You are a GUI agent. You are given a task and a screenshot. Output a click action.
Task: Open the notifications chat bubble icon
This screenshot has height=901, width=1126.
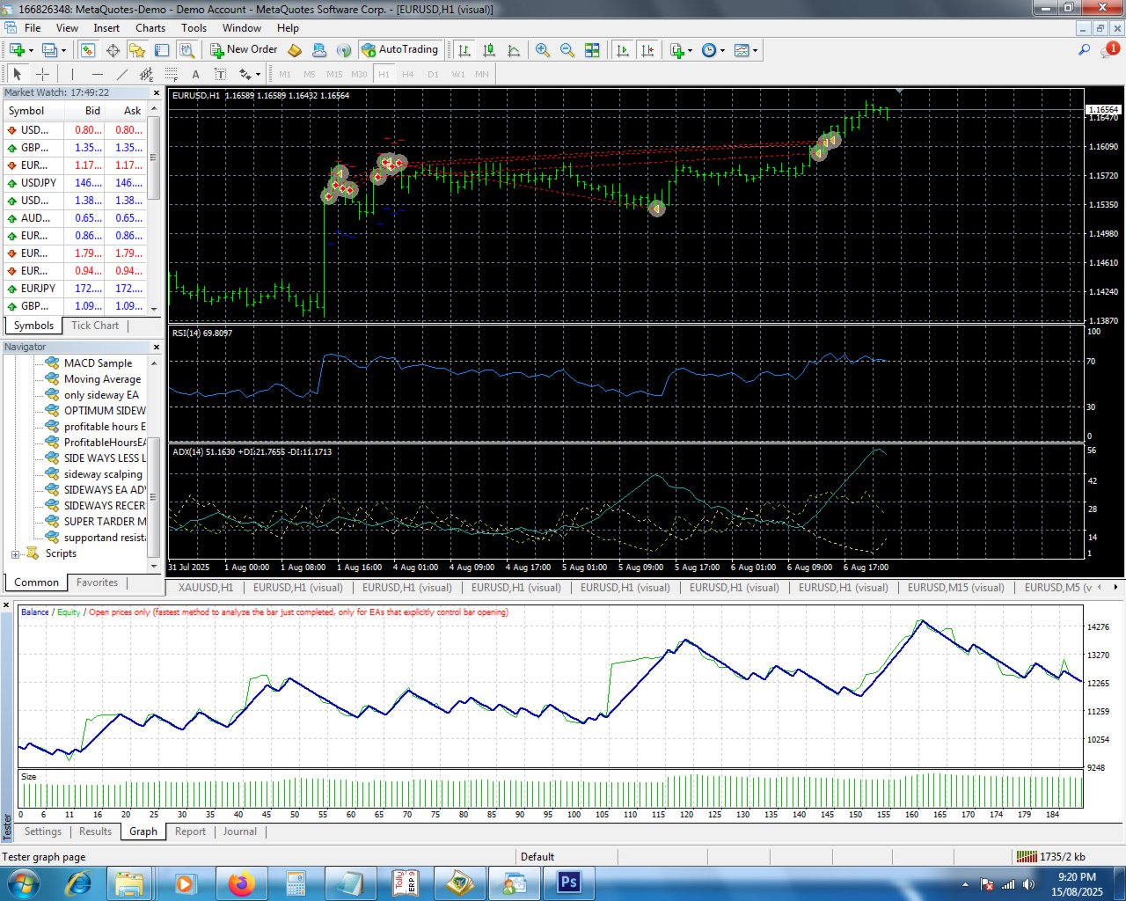click(1109, 50)
